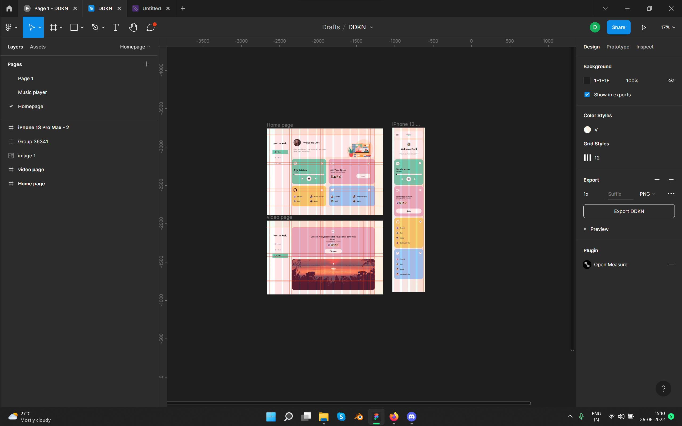Click the Export DDKN button

point(629,211)
